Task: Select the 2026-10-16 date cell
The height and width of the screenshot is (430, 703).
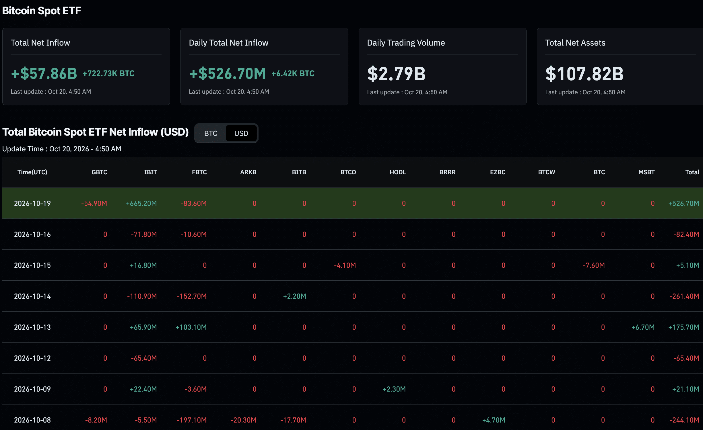Action: point(32,234)
